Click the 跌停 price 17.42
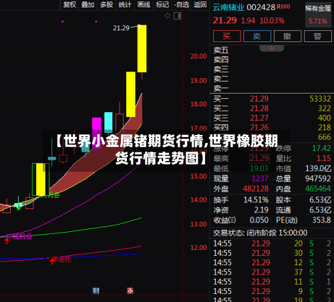The width and height of the screenshot is (334, 302). click(x=321, y=148)
